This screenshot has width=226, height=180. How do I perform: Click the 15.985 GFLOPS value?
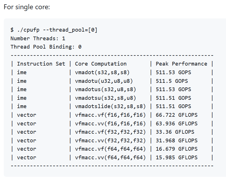[x=177, y=158]
